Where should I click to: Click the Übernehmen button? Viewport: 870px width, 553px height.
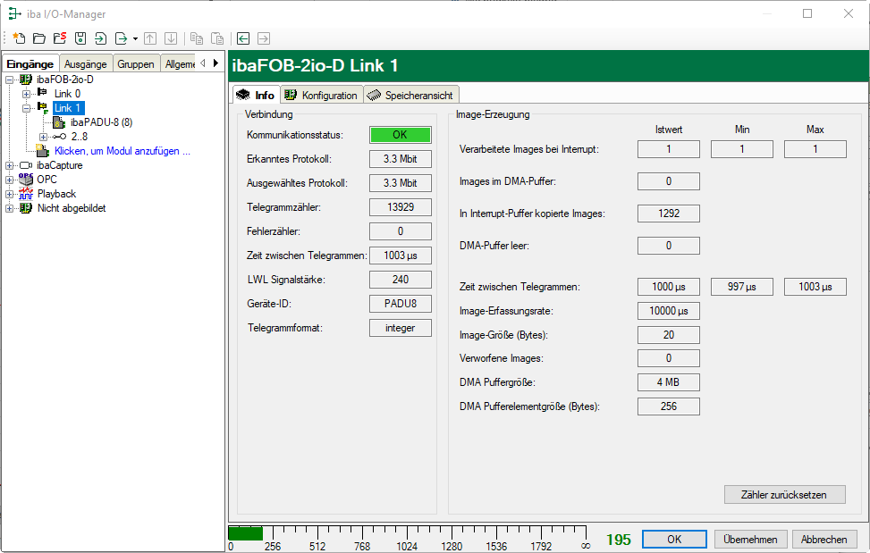pos(751,540)
